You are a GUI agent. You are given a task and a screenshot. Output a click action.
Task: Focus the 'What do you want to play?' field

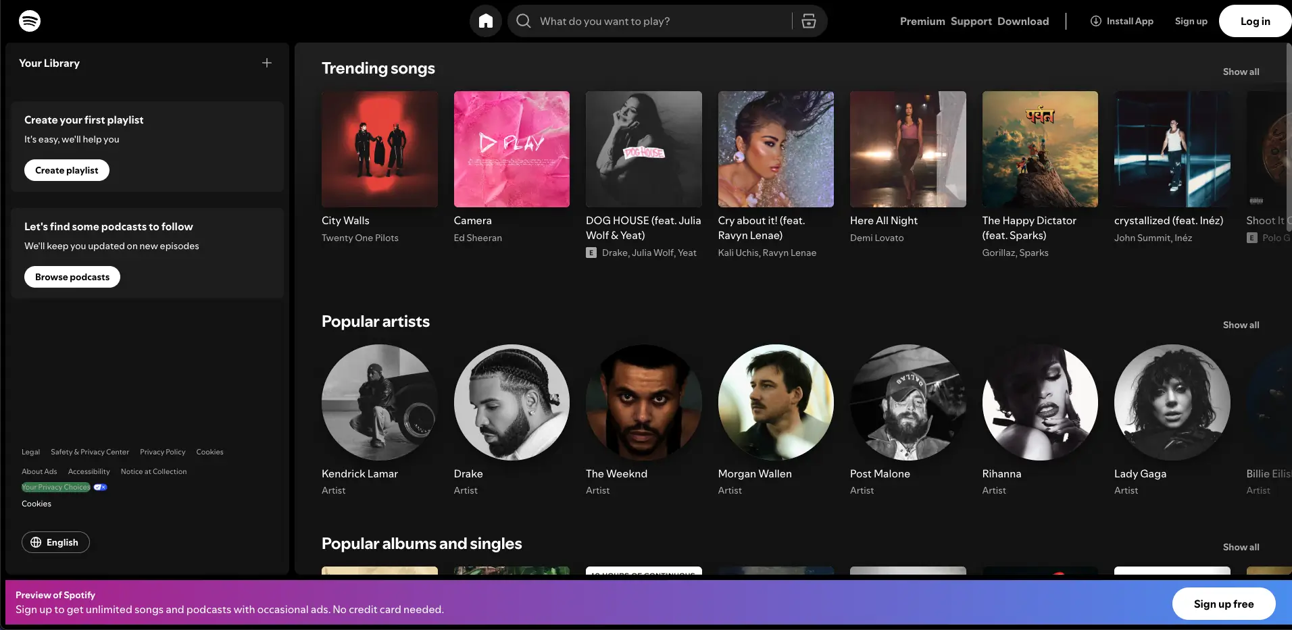pos(662,21)
